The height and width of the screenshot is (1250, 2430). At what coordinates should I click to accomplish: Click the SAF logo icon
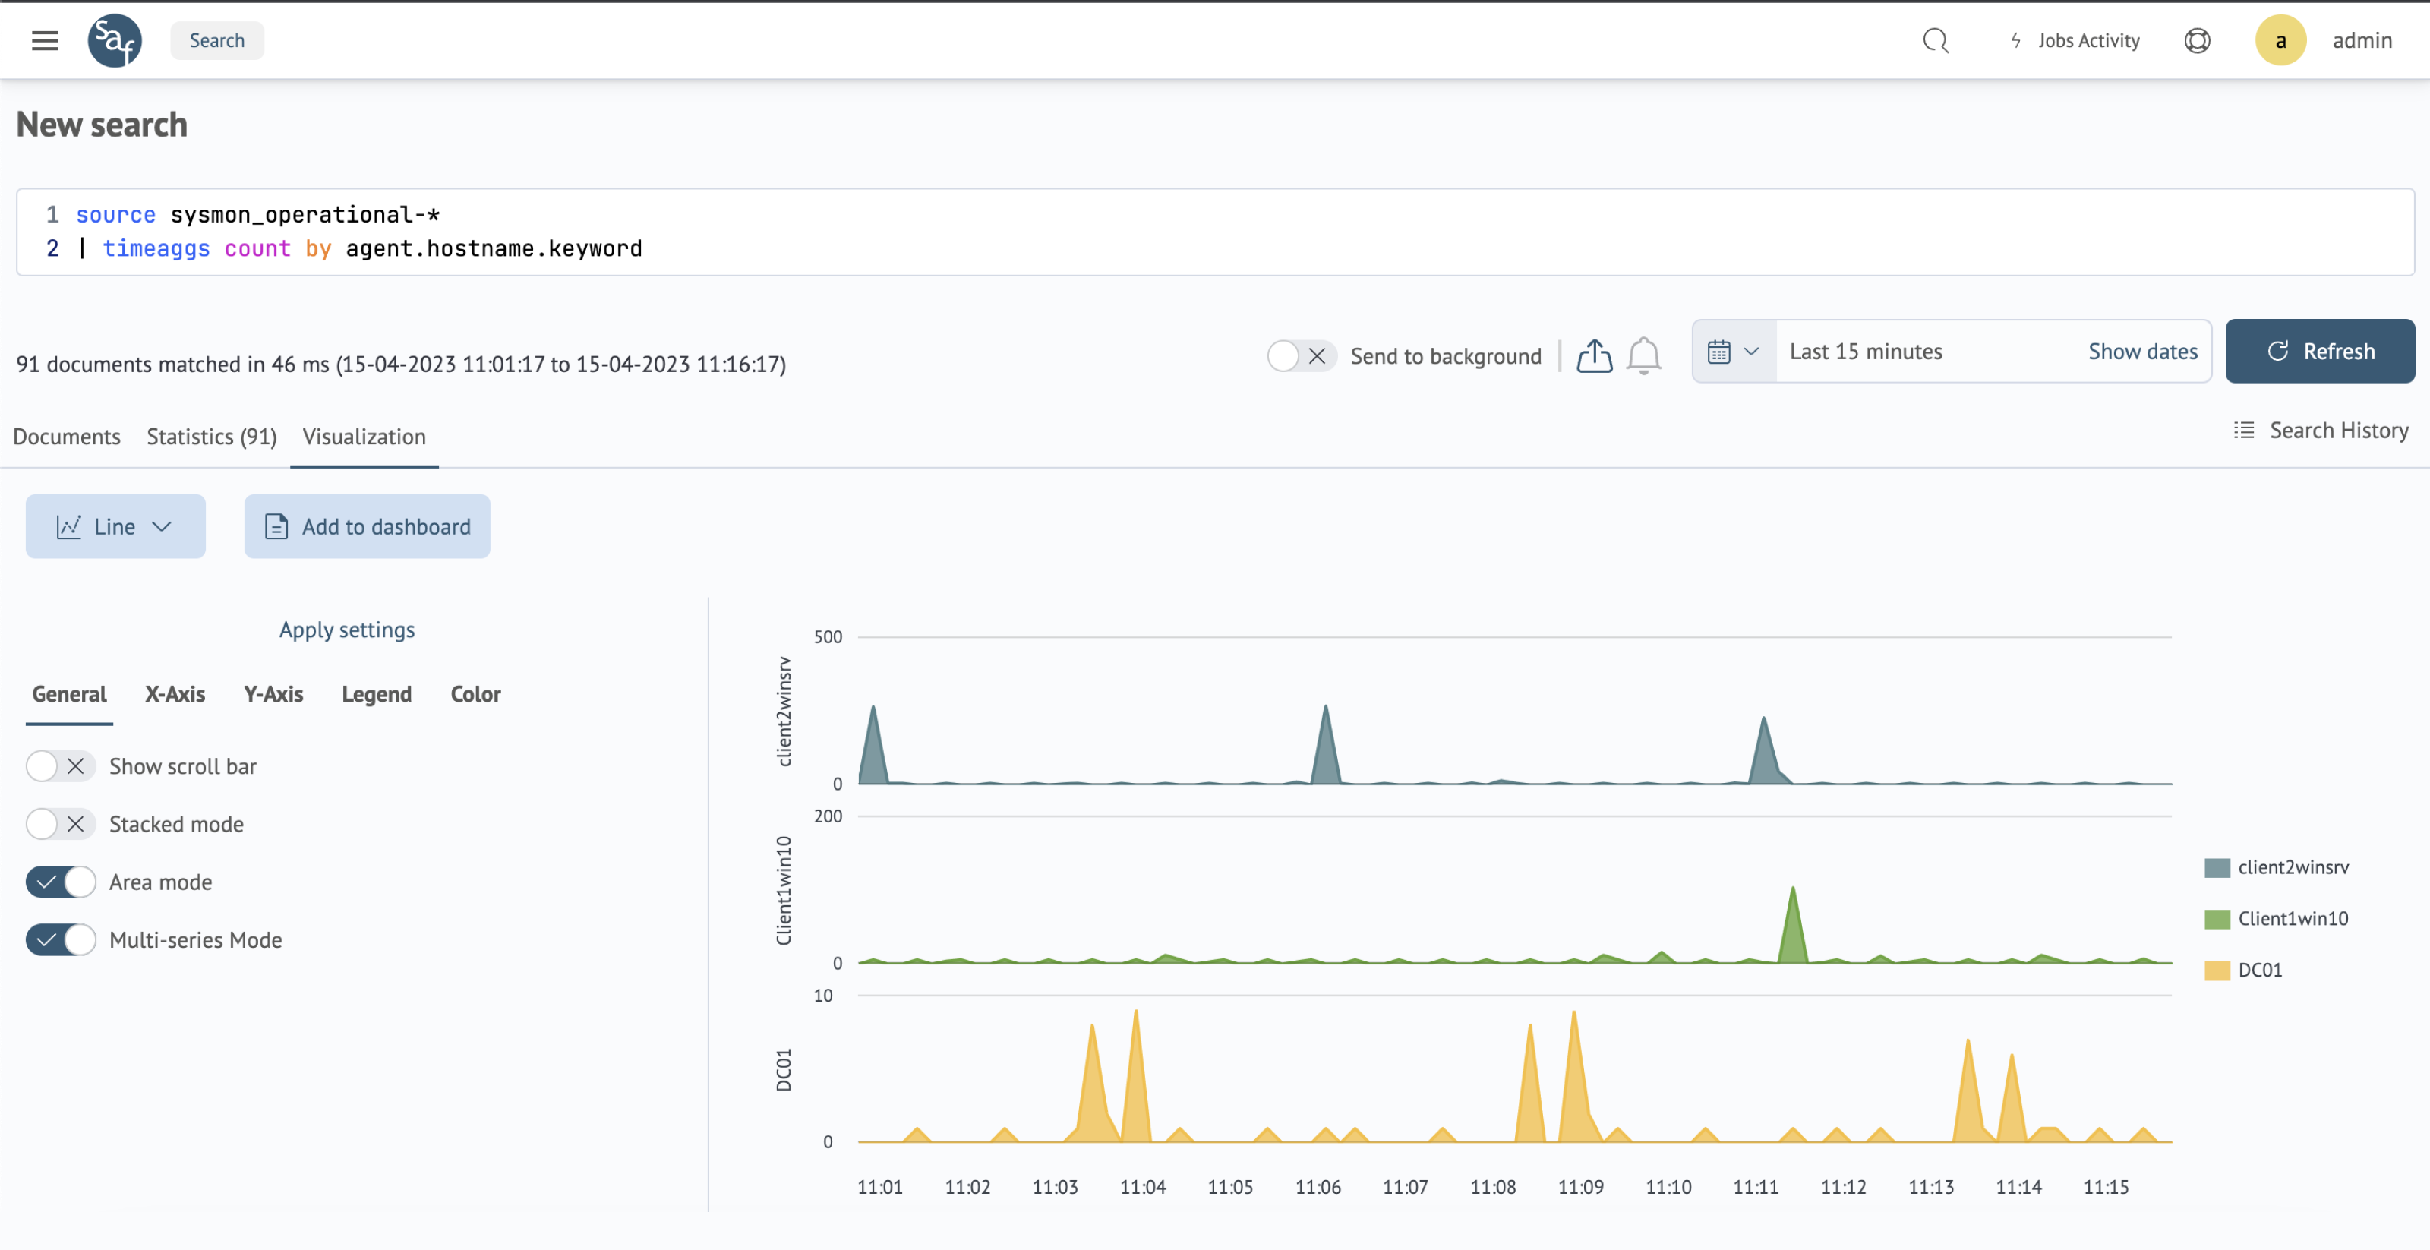coord(114,40)
